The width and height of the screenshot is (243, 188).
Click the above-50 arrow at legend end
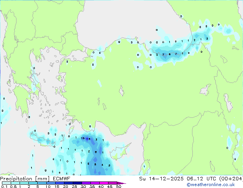[x=121, y=183]
